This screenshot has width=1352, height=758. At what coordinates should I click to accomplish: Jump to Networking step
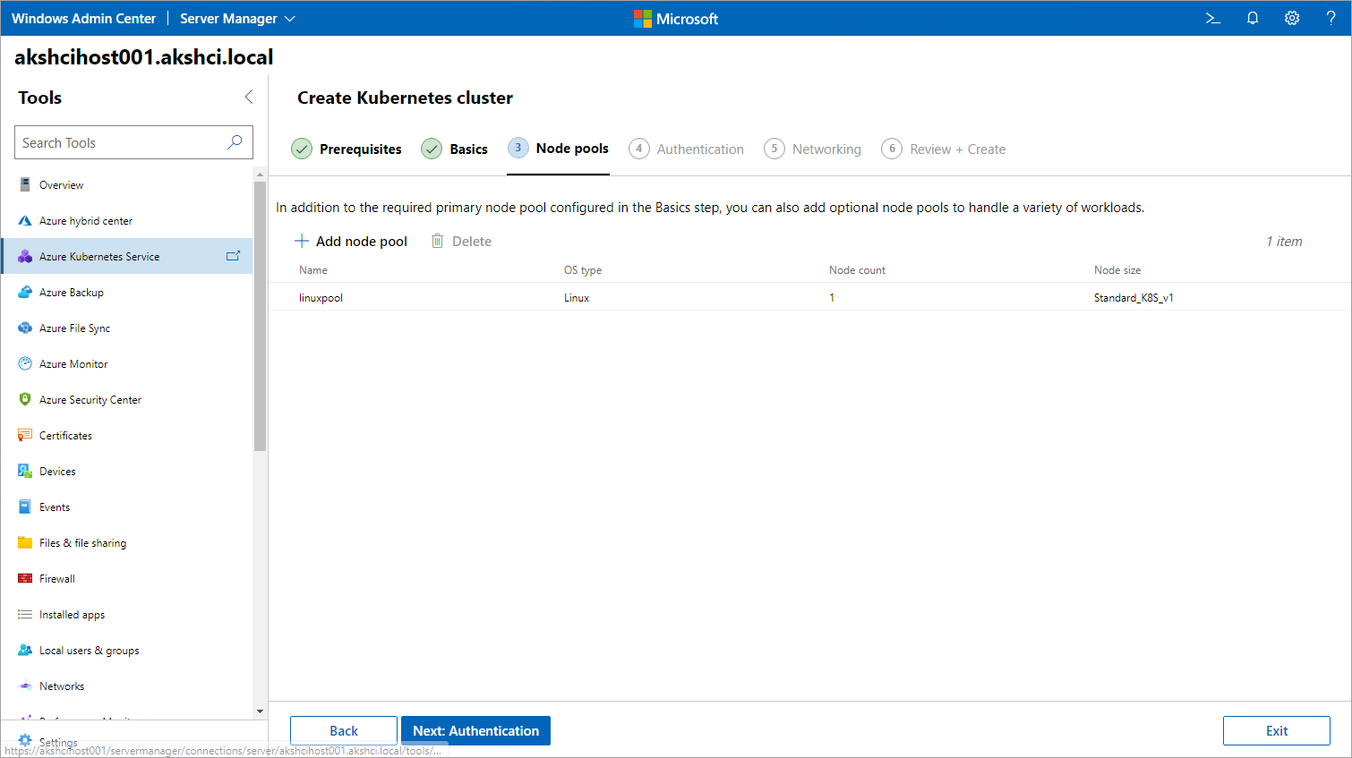point(812,149)
